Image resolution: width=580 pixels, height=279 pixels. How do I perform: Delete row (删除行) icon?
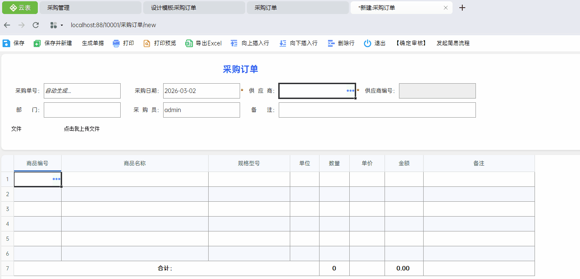point(331,43)
